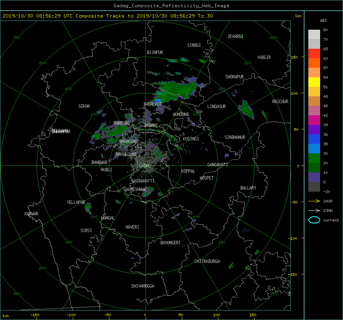
Task: Click the HANGAL city label
Action: point(108,218)
